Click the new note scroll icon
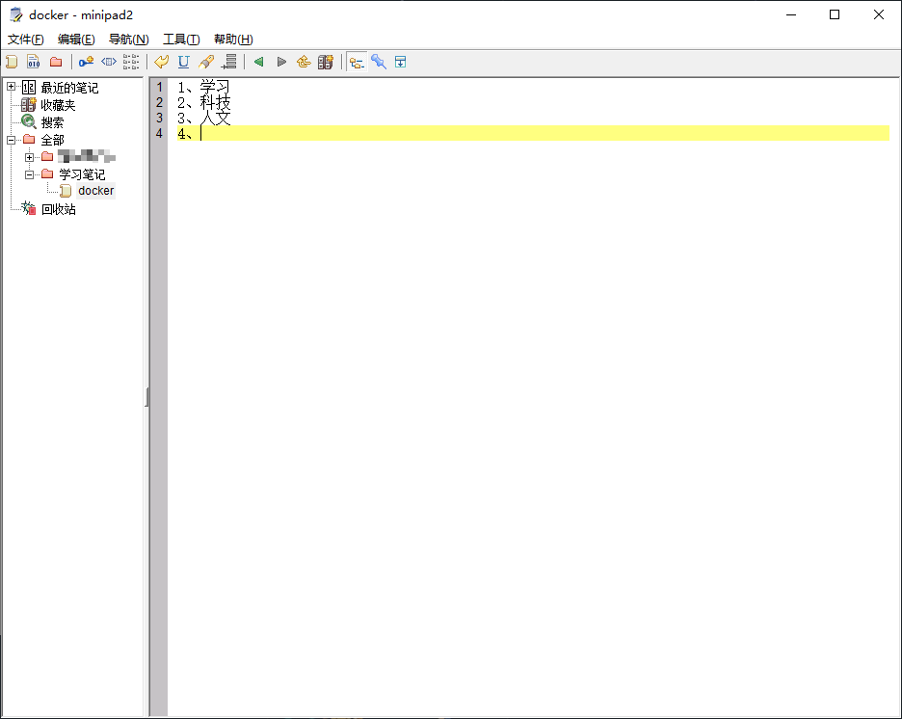This screenshot has width=902, height=719. tap(12, 62)
